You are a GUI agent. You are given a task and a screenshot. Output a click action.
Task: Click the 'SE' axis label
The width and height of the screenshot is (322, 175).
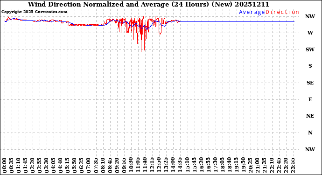(310, 83)
